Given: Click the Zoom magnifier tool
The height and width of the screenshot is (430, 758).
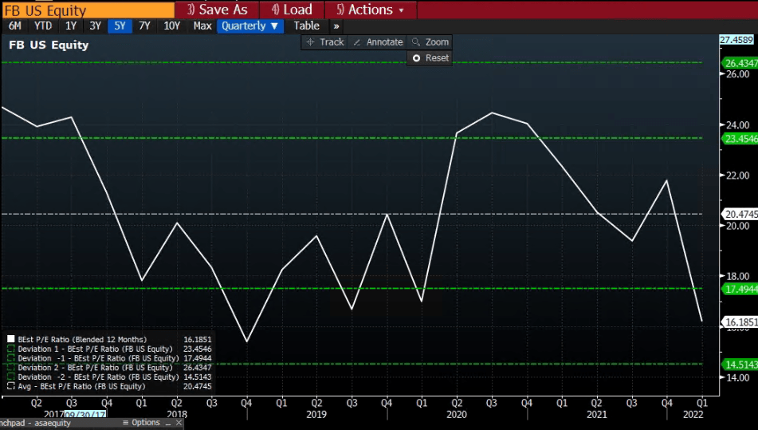Looking at the screenshot, I should 430,41.
